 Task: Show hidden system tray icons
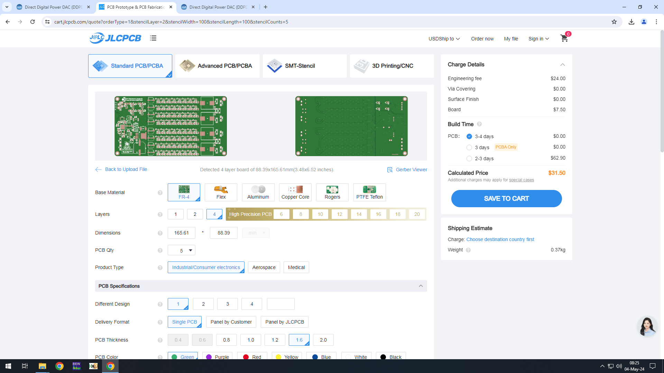click(602, 366)
